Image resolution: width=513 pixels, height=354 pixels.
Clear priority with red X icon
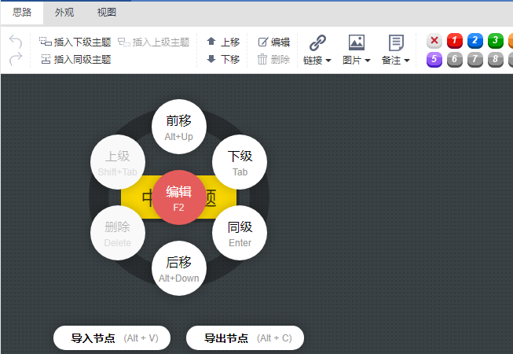coord(434,41)
